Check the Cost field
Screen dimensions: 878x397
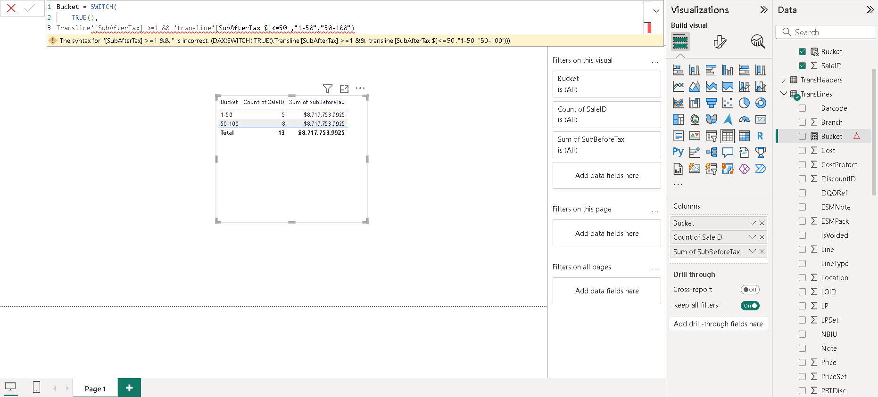802,150
